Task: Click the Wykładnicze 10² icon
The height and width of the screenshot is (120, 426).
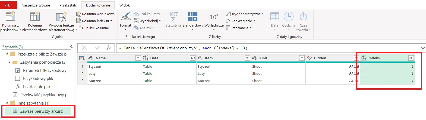Action: point(214,17)
